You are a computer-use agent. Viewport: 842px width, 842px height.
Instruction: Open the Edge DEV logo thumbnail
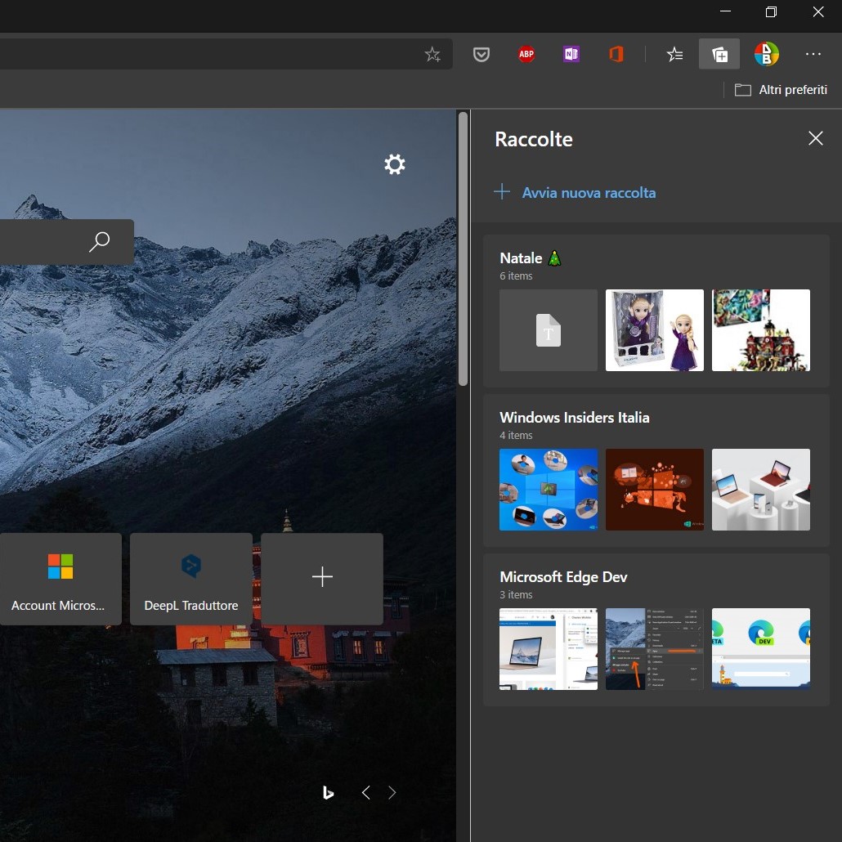click(x=761, y=649)
